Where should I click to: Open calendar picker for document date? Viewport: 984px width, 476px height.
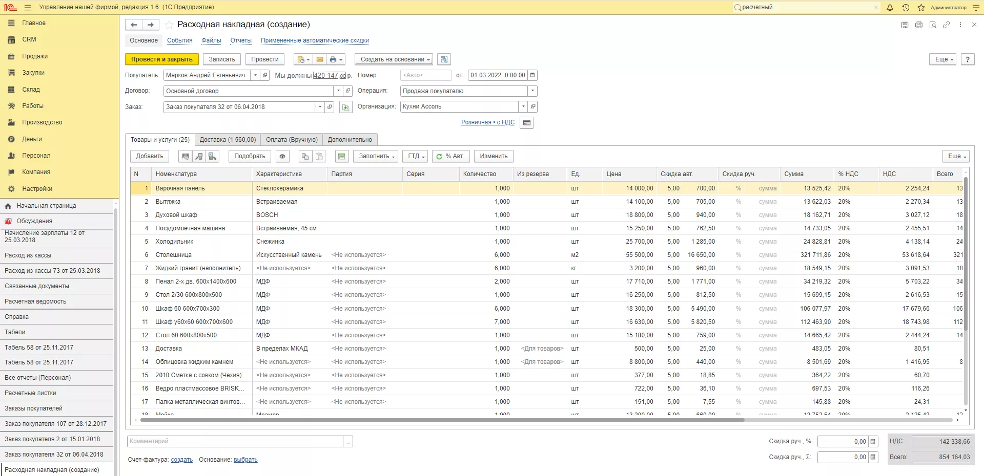pyautogui.click(x=532, y=75)
